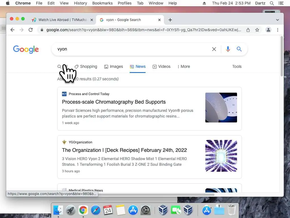Go back to the previous page

point(12,30)
